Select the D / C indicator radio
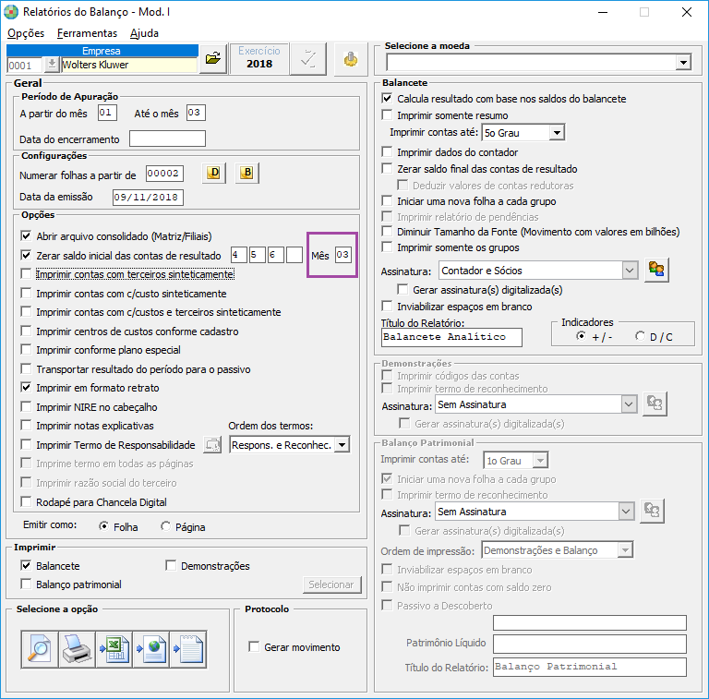This screenshot has height=699, width=709. click(x=640, y=336)
